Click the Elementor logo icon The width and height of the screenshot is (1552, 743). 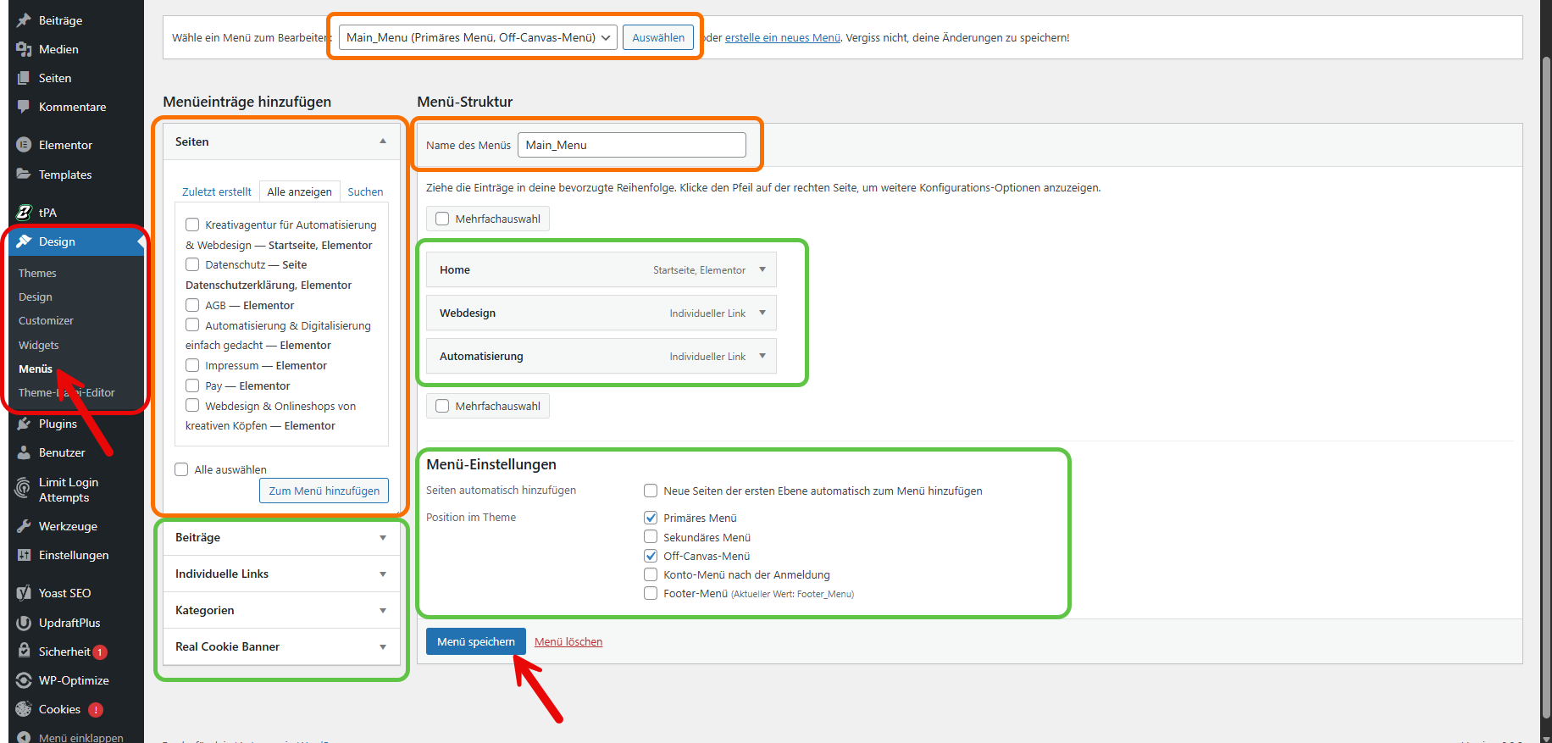tap(24, 145)
